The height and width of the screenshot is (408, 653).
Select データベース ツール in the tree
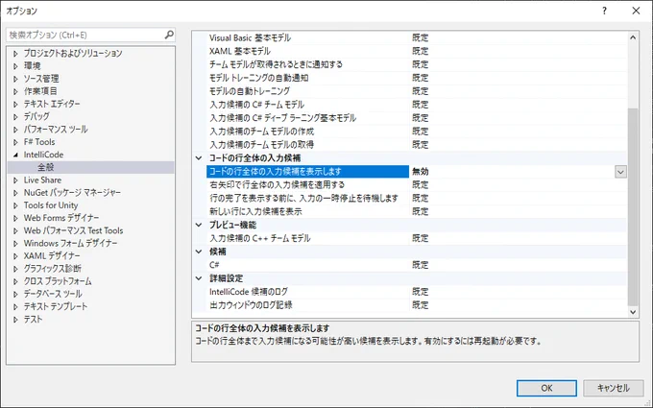[53, 294]
